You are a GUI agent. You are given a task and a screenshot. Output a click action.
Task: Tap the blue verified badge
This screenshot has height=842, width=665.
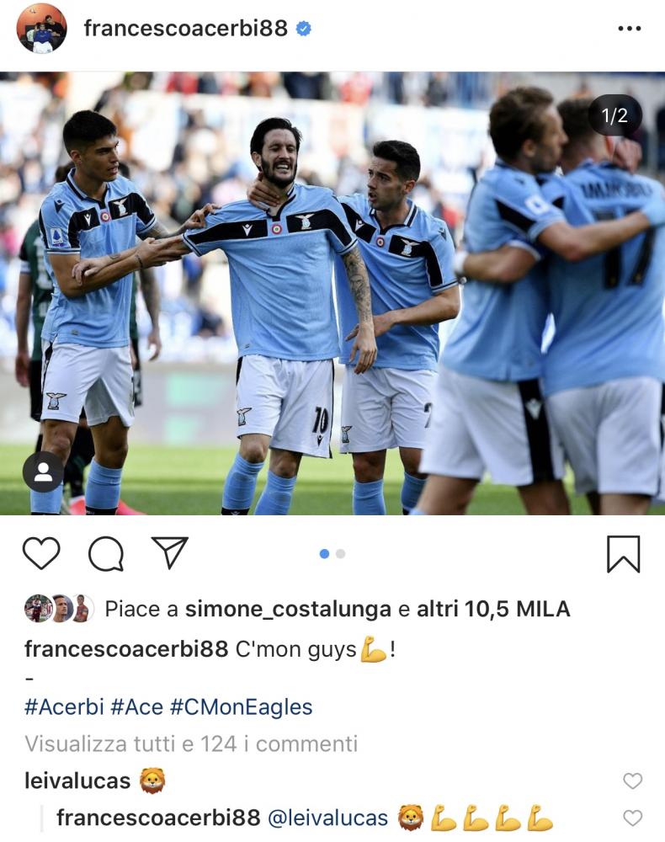point(304,29)
